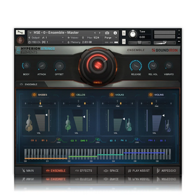Adjust the Cellos high key D#3 stepper
The image size is (195, 195).
[x=87, y=141]
